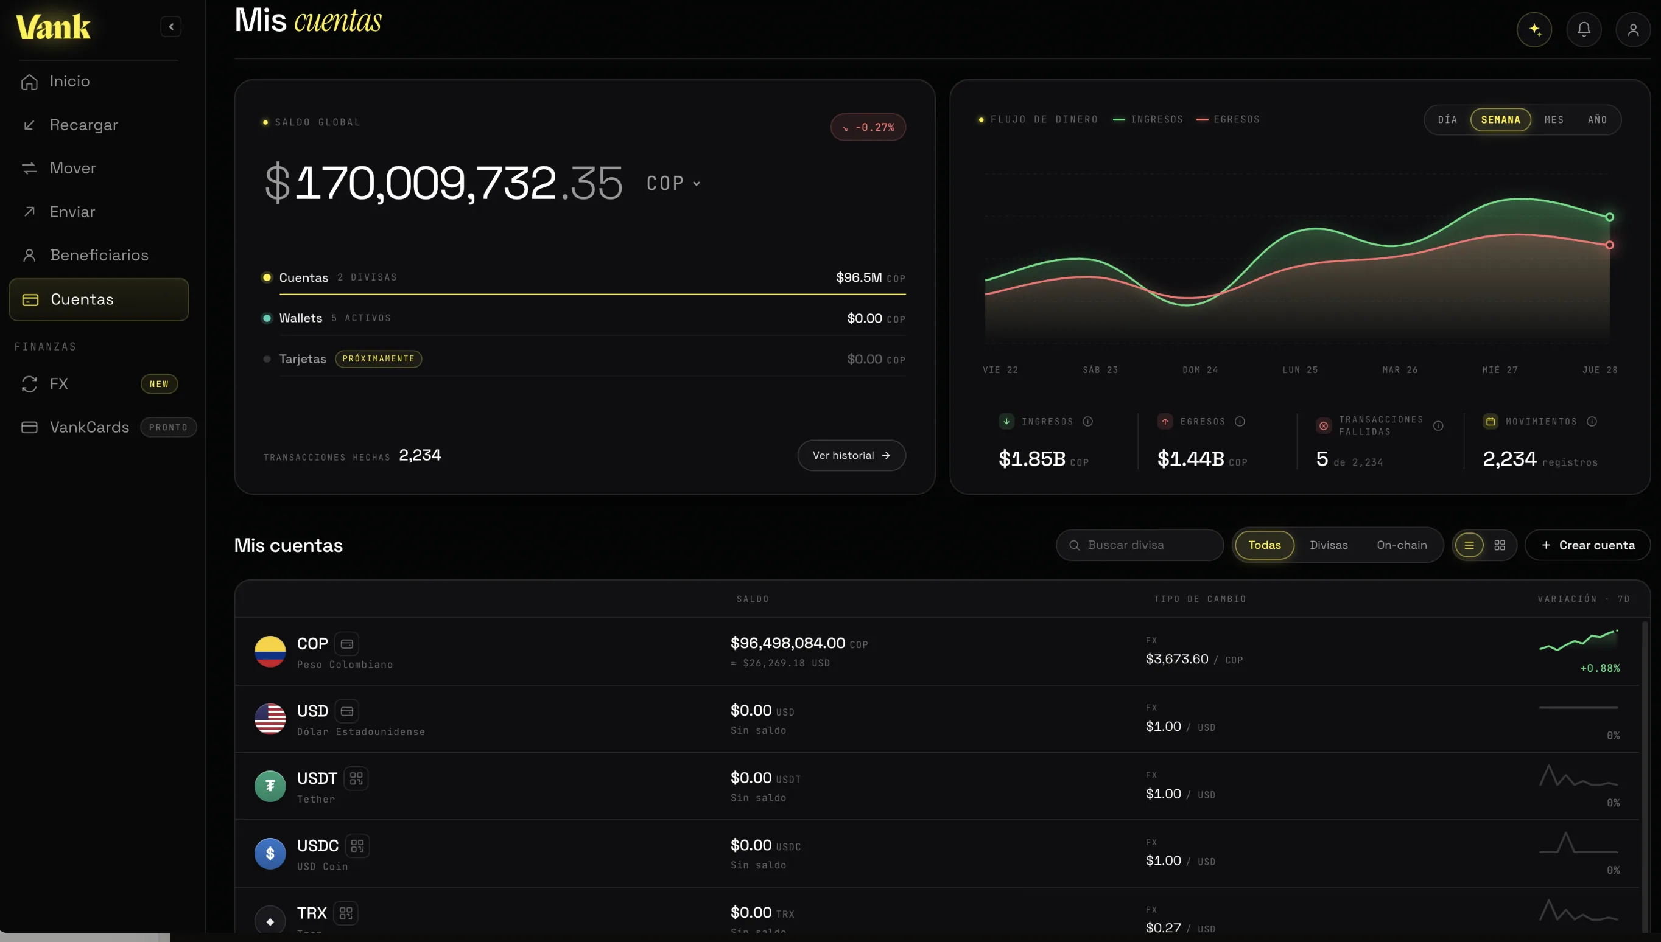Click the card icon next to COP

click(x=347, y=644)
